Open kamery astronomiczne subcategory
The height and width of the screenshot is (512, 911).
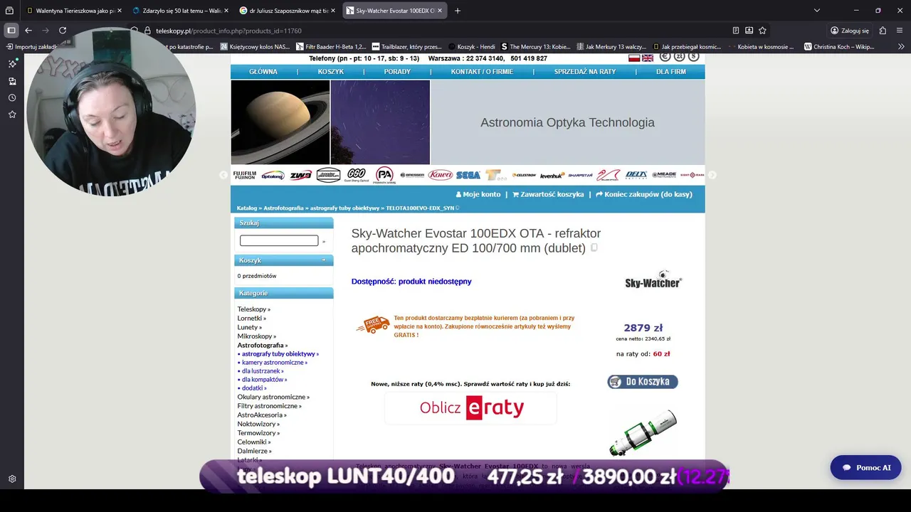point(273,363)
